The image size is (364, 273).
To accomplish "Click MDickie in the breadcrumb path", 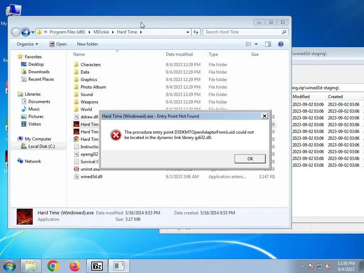I will 101,32.
